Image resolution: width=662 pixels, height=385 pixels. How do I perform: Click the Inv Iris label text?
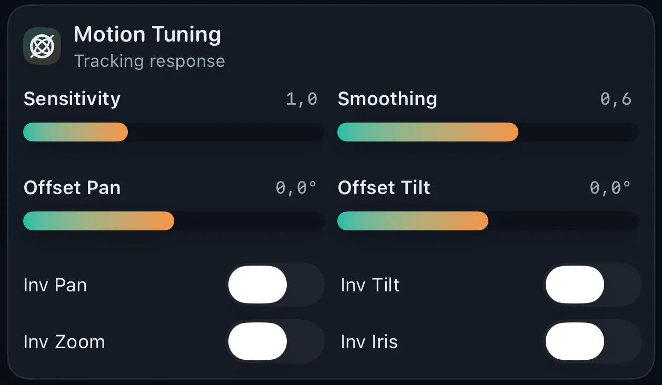tap(369, 341)
